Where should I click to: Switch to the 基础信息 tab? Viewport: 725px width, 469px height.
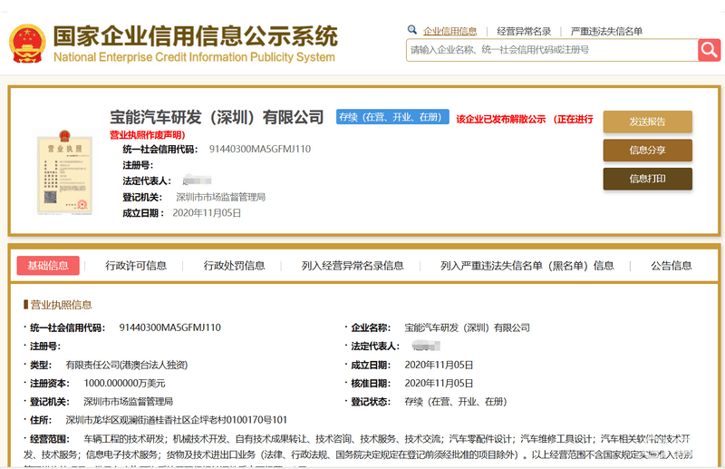(48, 266)
